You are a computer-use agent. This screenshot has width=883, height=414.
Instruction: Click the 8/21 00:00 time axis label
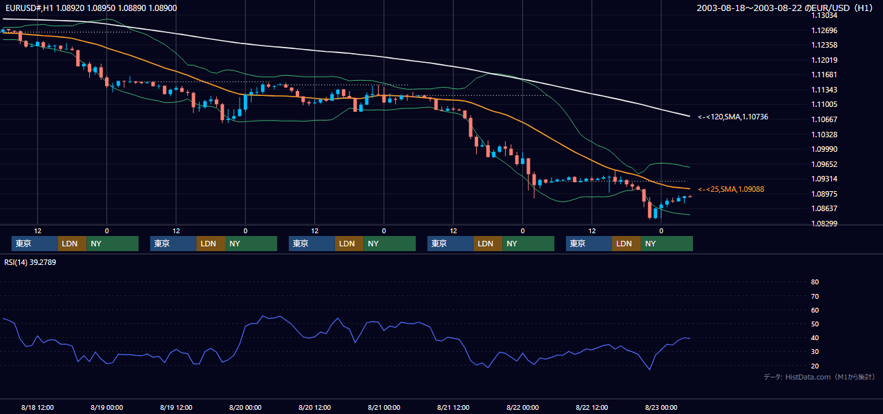pos(383,407)
